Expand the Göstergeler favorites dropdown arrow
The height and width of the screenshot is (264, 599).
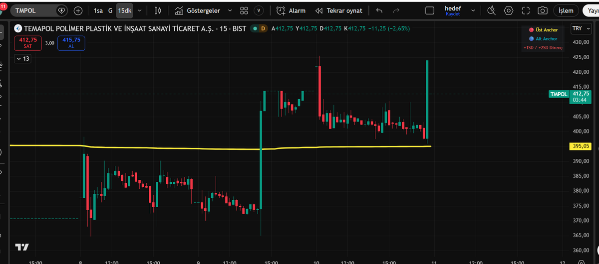click(230, 10)
